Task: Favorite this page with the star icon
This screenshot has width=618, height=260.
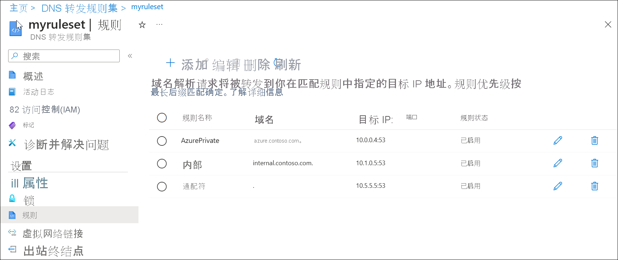Action: 142,25
